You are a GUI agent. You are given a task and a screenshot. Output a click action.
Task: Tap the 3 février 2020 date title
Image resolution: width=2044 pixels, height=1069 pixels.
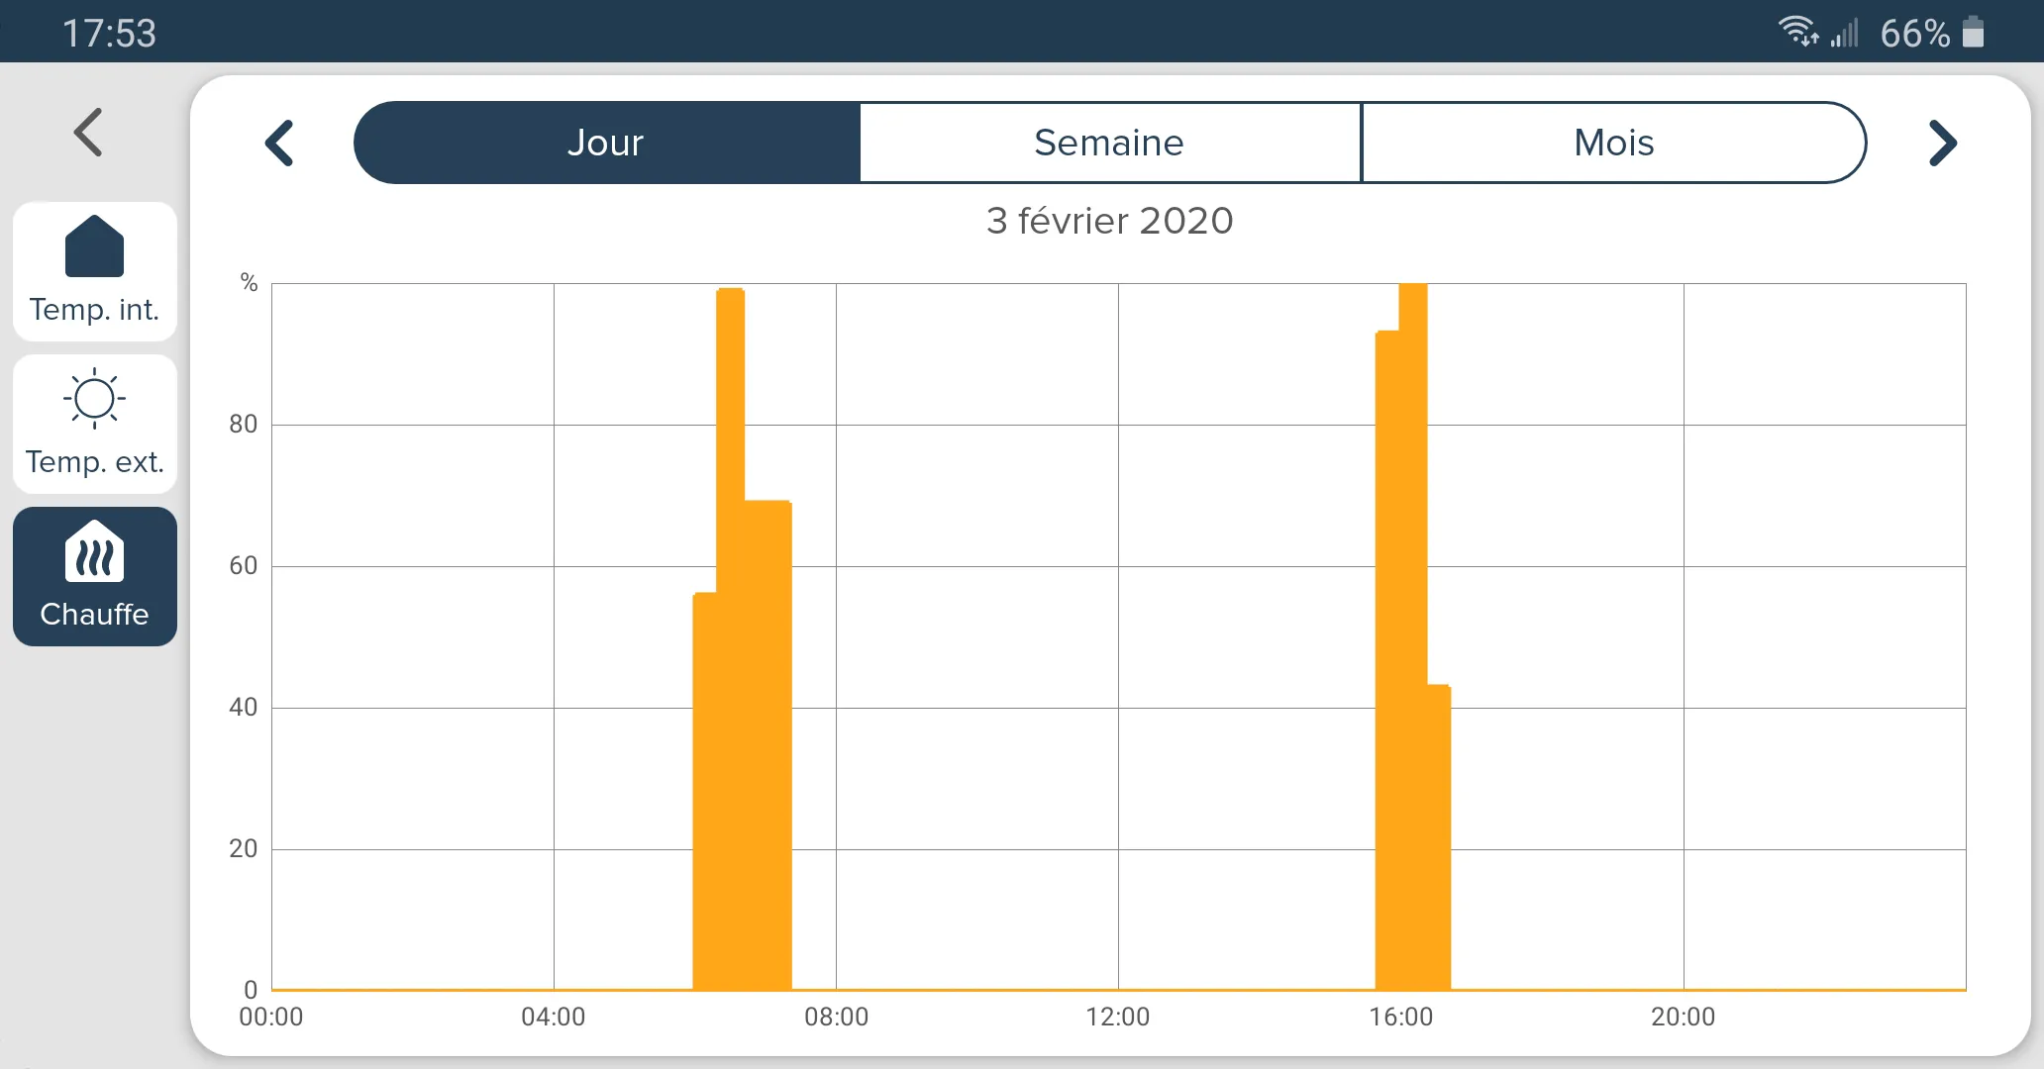click(1110, 221)
